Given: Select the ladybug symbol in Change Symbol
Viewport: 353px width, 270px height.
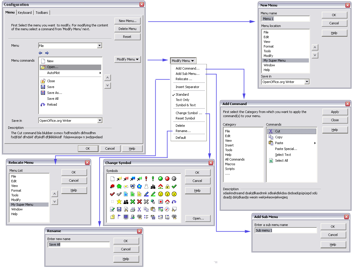Looking at the screenshot, I should [112, 186].
